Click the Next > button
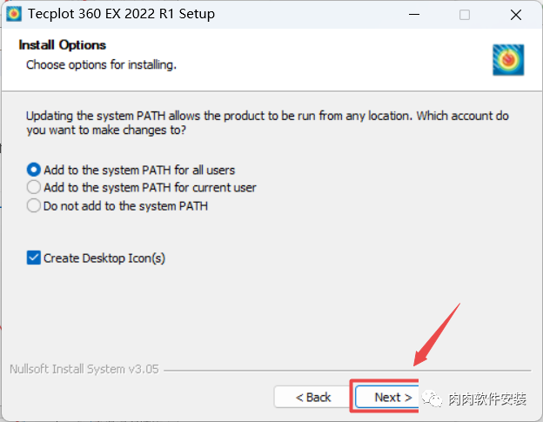543x422 pixels. (387, 397)
